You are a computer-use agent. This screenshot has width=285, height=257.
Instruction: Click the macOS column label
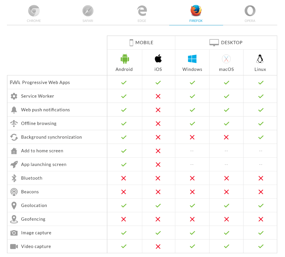pos(227,69)
